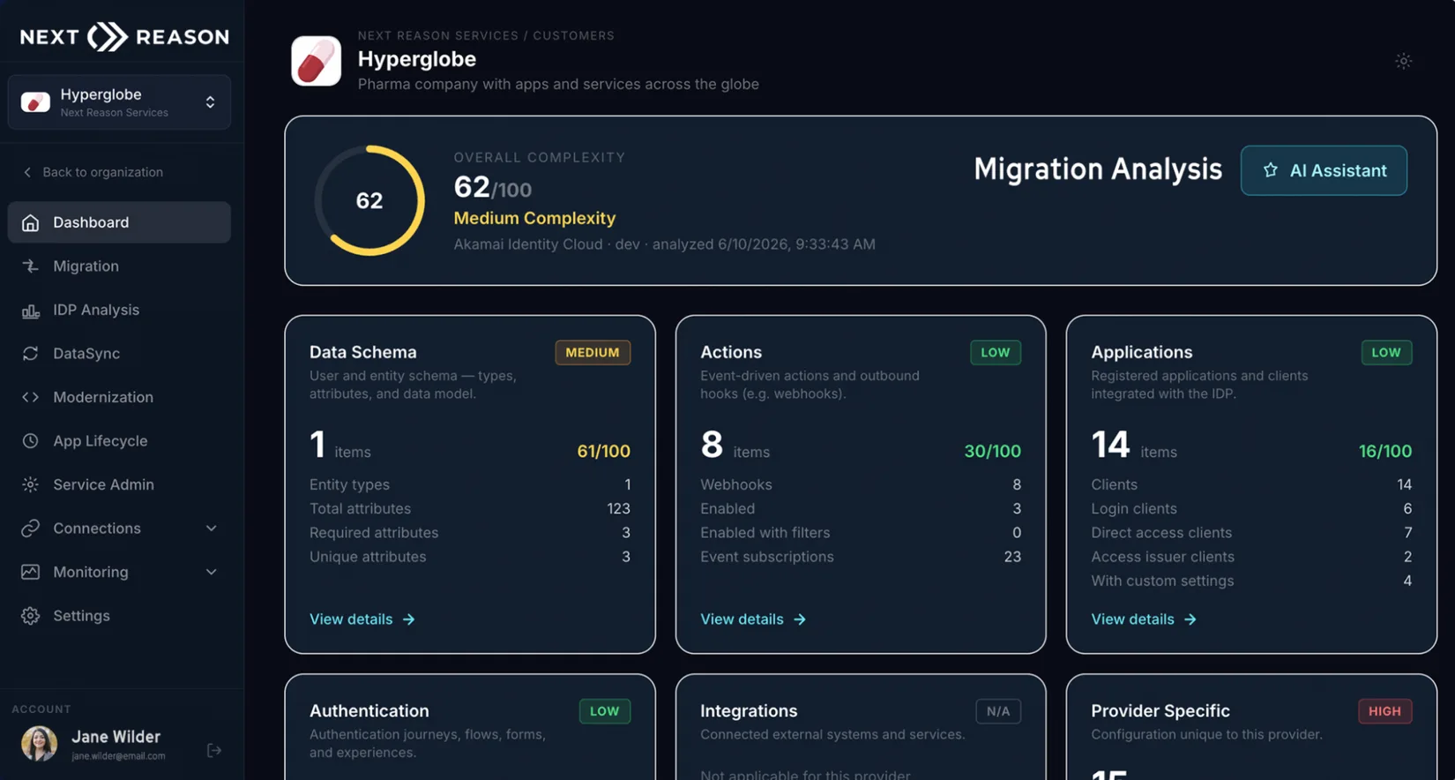Click the Provider Specific card title
Image resolution: width=1455 pixels, height=780 pixels.
point(1160,710)
